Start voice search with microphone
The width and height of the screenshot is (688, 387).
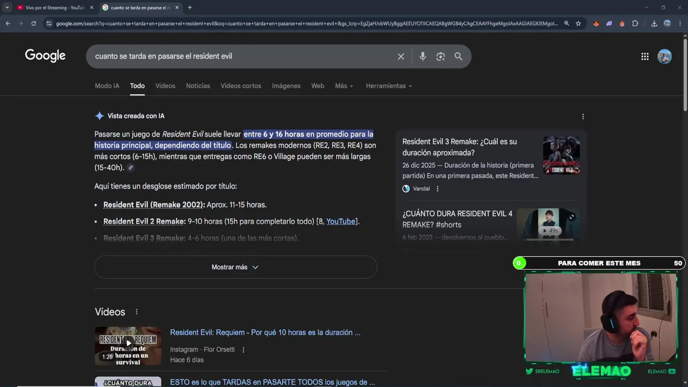click(x=422, y=56)
